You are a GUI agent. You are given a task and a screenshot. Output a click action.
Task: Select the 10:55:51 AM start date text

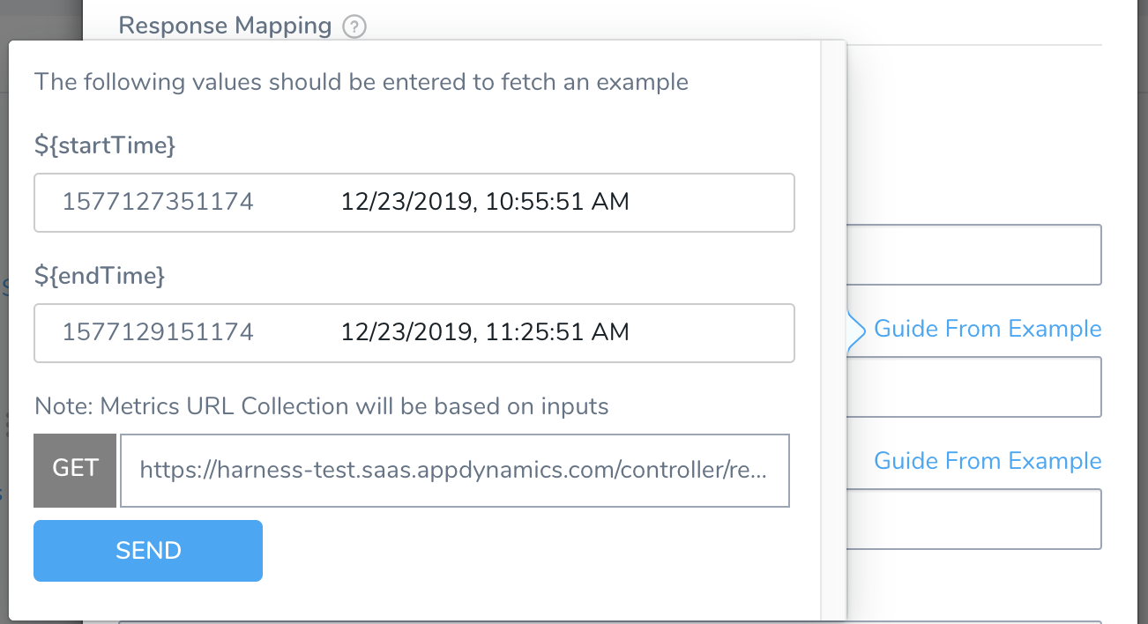[x=485, y=202]
